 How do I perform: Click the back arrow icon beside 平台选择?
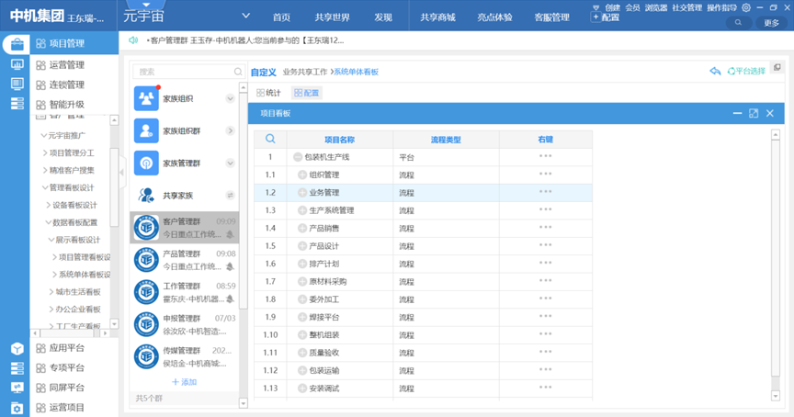pyautogui.click(x=715, y=72)
